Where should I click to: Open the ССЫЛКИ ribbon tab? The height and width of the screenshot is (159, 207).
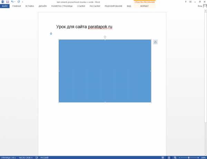(x=81, y=6)
